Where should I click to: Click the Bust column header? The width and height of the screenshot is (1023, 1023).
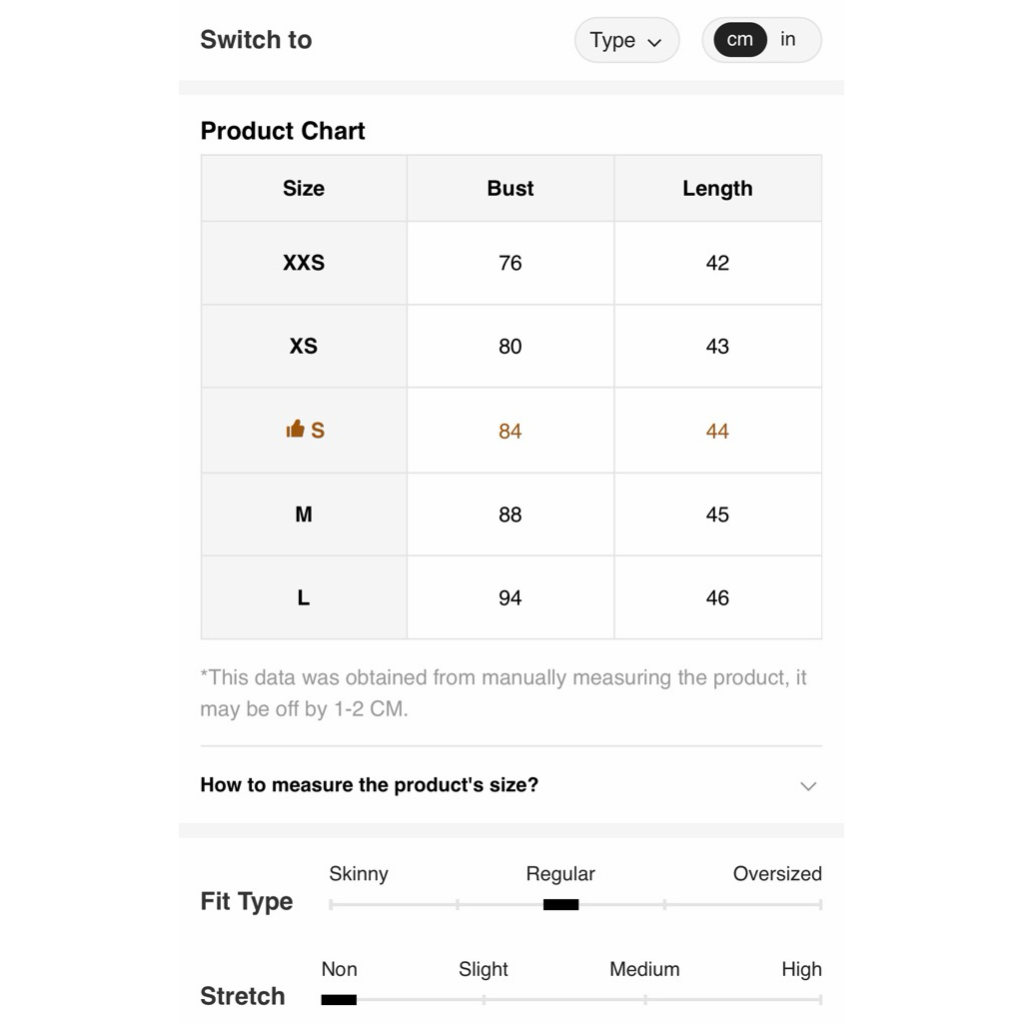pos(511,189)
